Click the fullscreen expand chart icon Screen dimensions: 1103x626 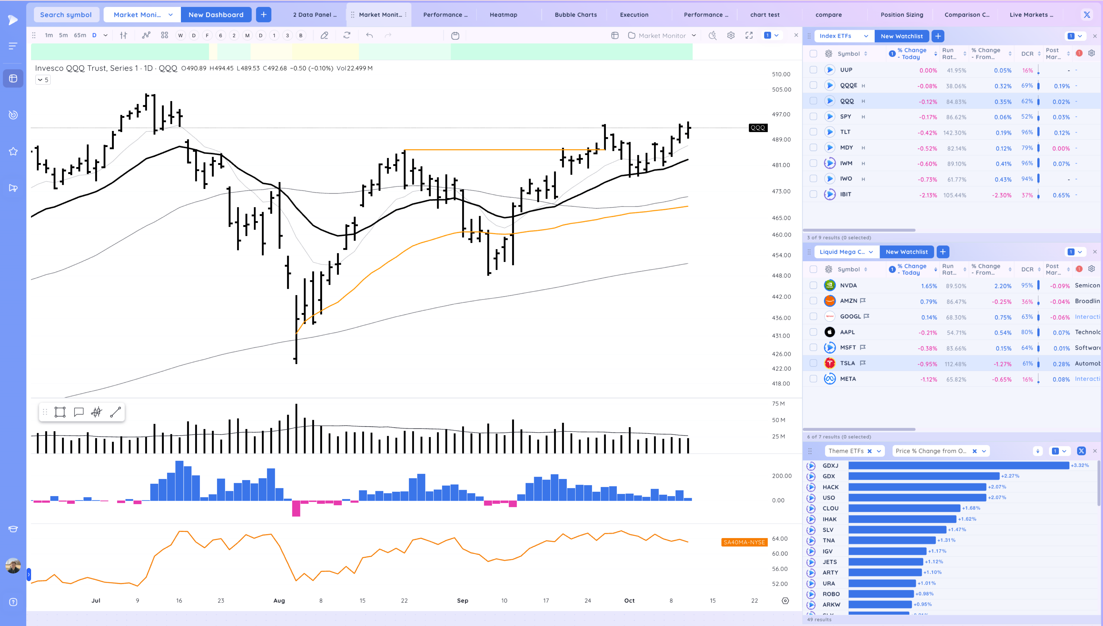point(749,35)
